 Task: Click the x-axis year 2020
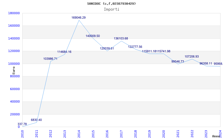click(x=164, y=134)
